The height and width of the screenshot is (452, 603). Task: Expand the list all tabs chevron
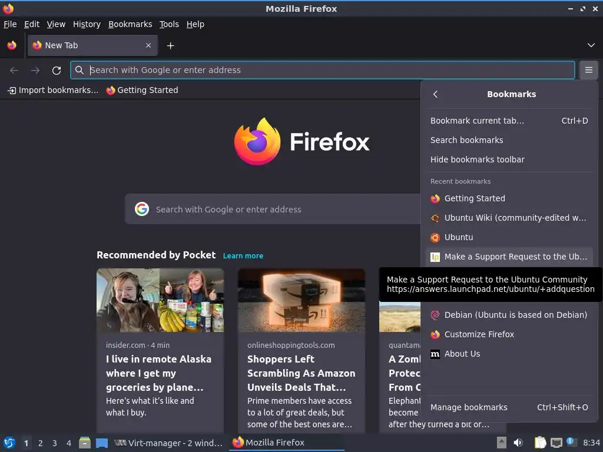point(591,45)
